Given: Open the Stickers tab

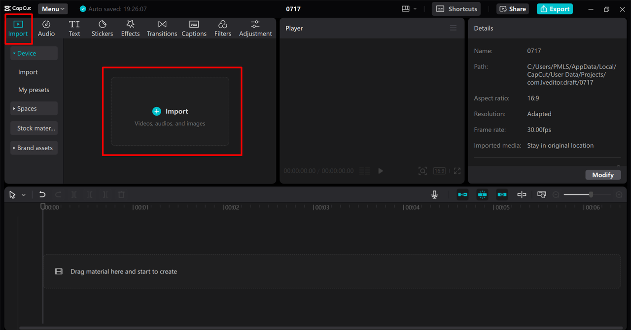Looking at the screenshot, I should click(102, 28).
